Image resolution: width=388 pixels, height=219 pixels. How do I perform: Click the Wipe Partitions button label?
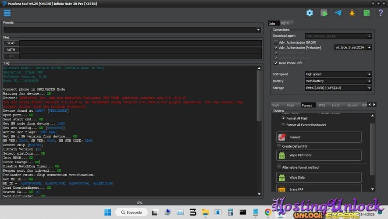[x=300, y=155]
